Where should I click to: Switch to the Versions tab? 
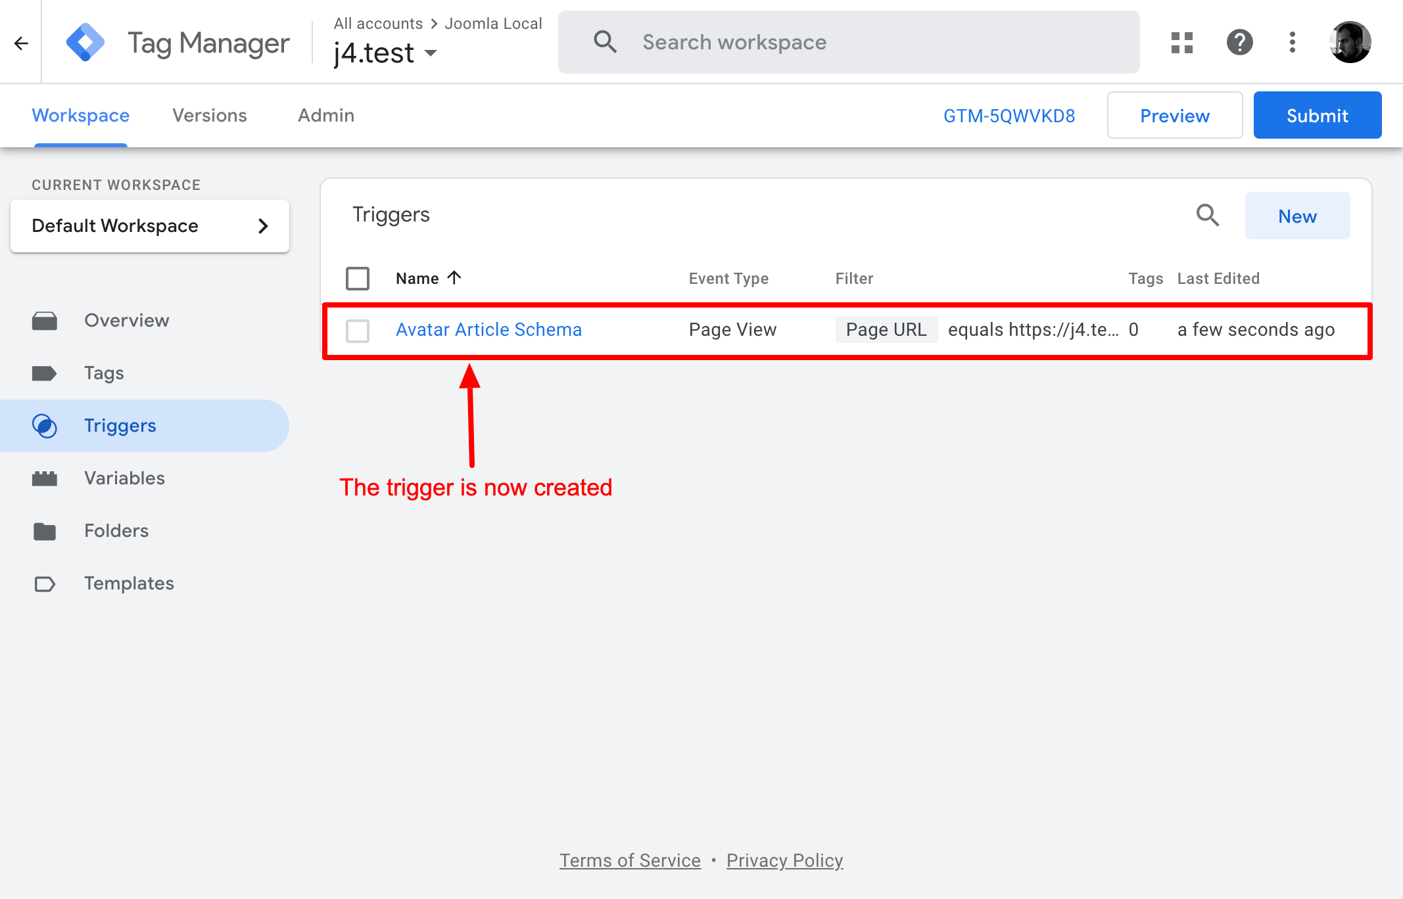click(209, 115)
